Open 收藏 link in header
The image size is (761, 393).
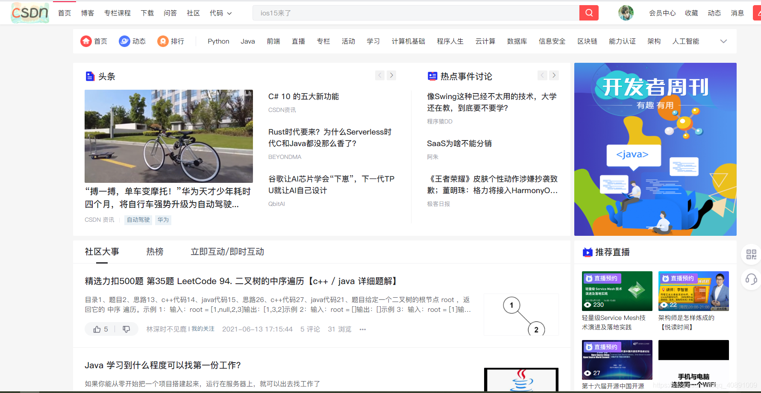point(691,13)
